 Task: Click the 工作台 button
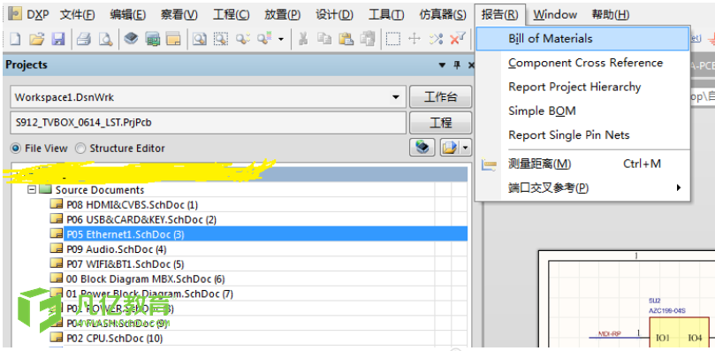440,97
